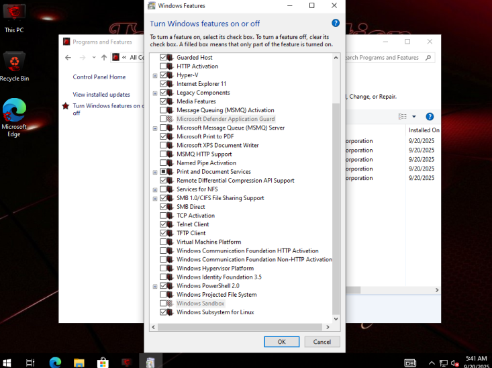This screenshot has width=492, height=368.
Task: Open the Windows Start menu
Action: (7, 363)
